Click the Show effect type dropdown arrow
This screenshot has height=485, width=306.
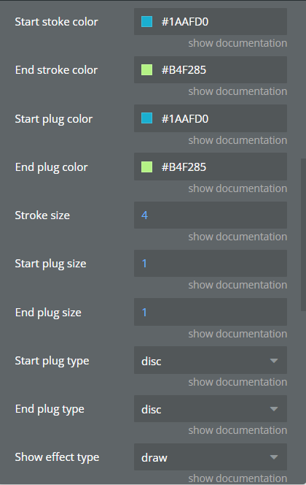click(x=274, y=457)
